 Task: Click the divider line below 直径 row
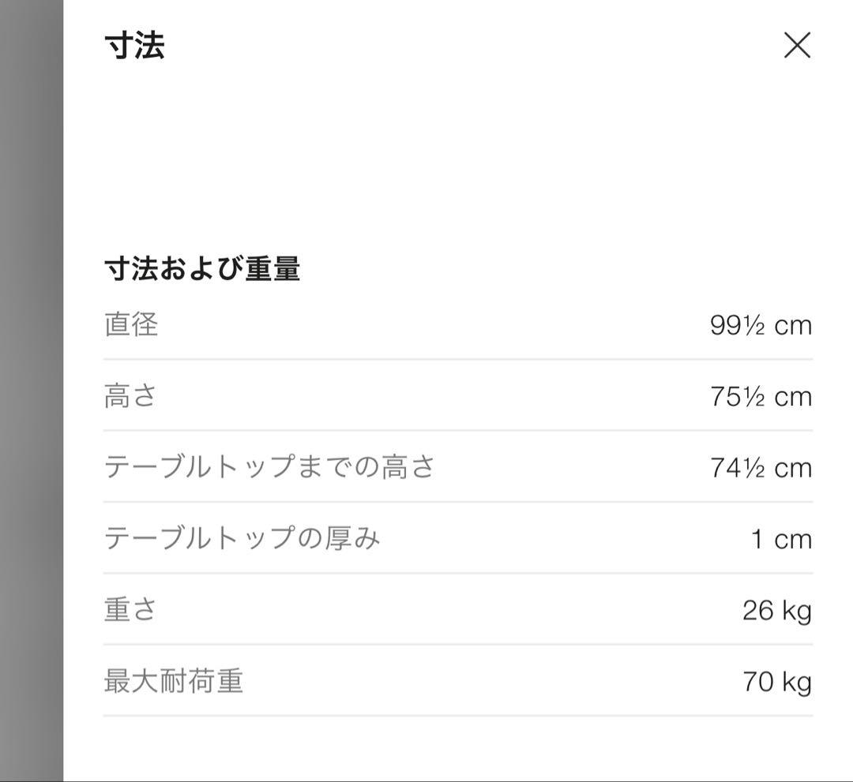458,359
